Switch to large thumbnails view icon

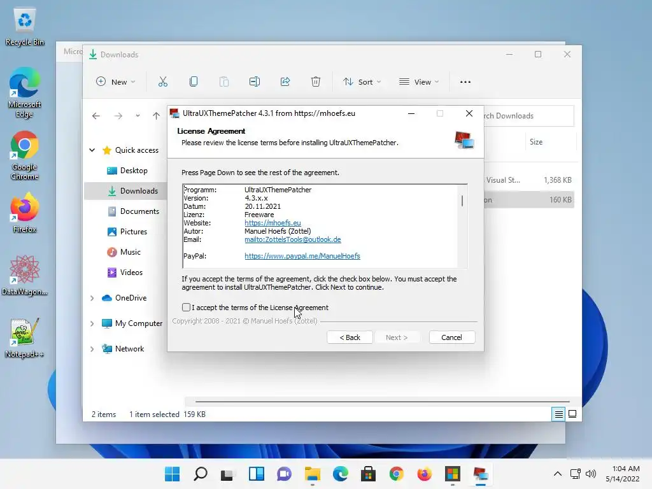tap(572, 414)
